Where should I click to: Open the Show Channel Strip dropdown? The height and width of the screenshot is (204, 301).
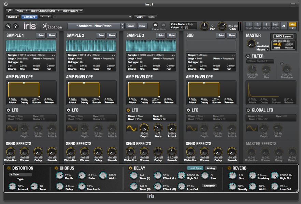coord(45,11)
